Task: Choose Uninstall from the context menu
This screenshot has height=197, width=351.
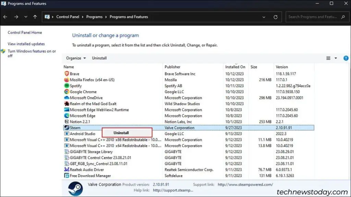Action: tap(121, 132)
